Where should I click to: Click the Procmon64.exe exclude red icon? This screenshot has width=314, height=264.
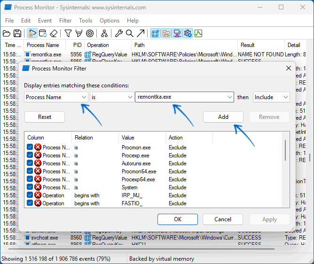point(38,171)
